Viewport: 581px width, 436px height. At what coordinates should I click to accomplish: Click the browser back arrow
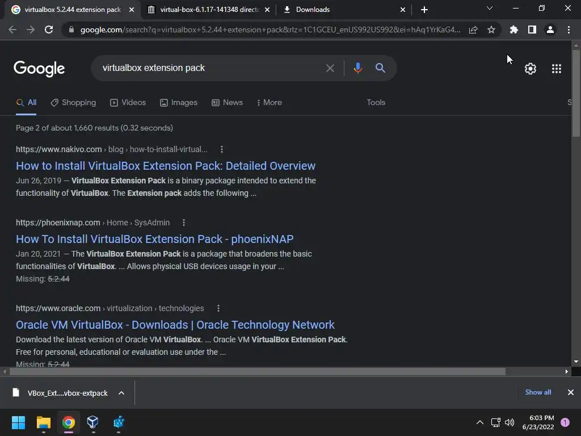[x=12, y=30]
